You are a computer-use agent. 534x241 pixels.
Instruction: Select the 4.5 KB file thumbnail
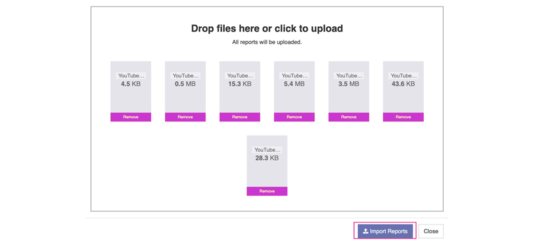(131, 87)
